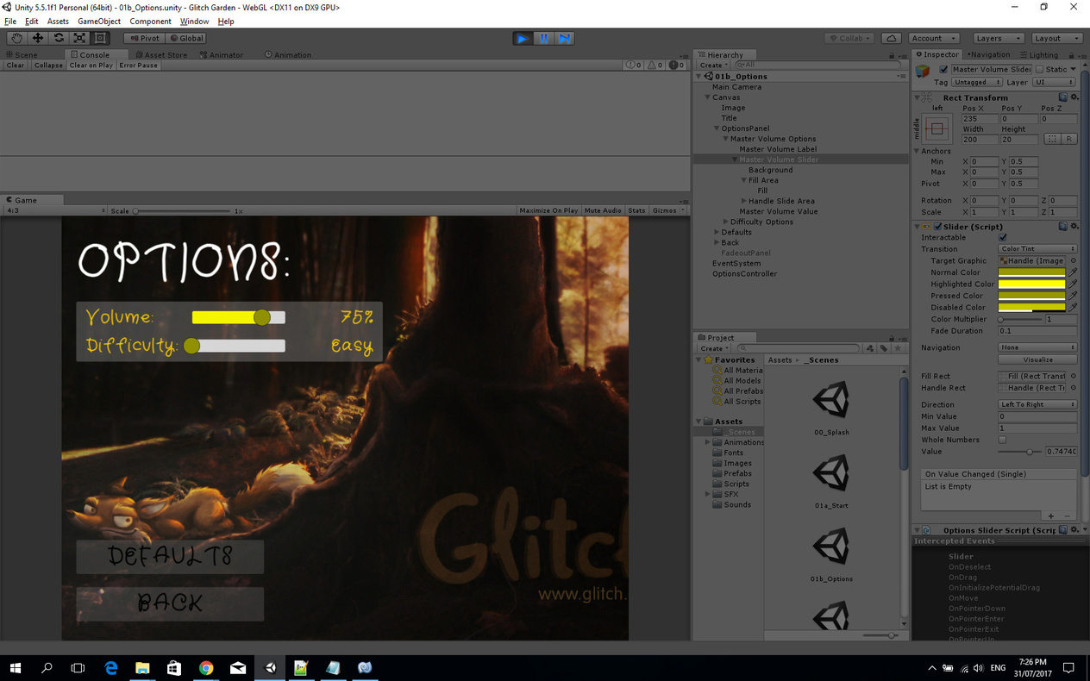Open the Cloud services icon
Screen dimensions: 1090x681
click(x=892, y=38)
